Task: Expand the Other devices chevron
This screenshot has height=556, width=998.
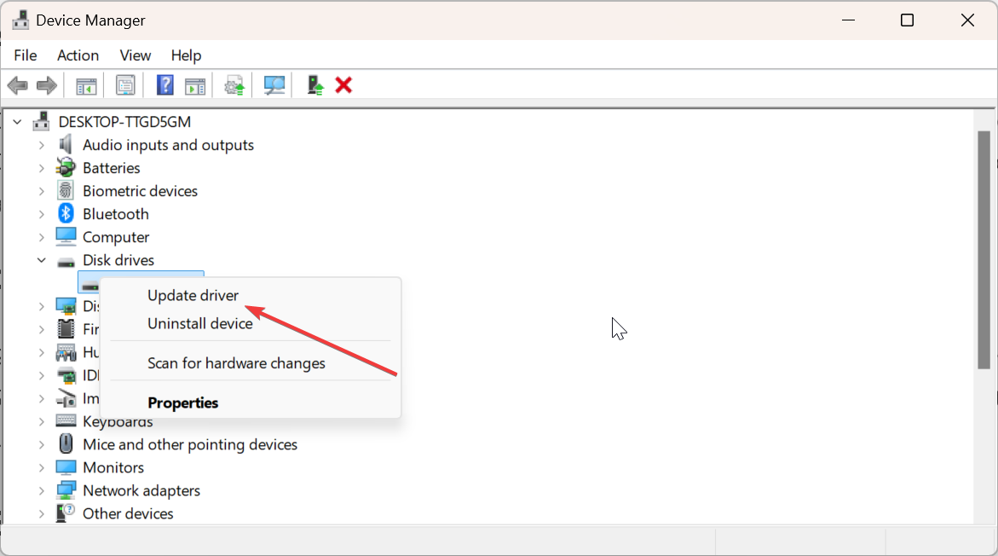Action: [x=42, y=513]
